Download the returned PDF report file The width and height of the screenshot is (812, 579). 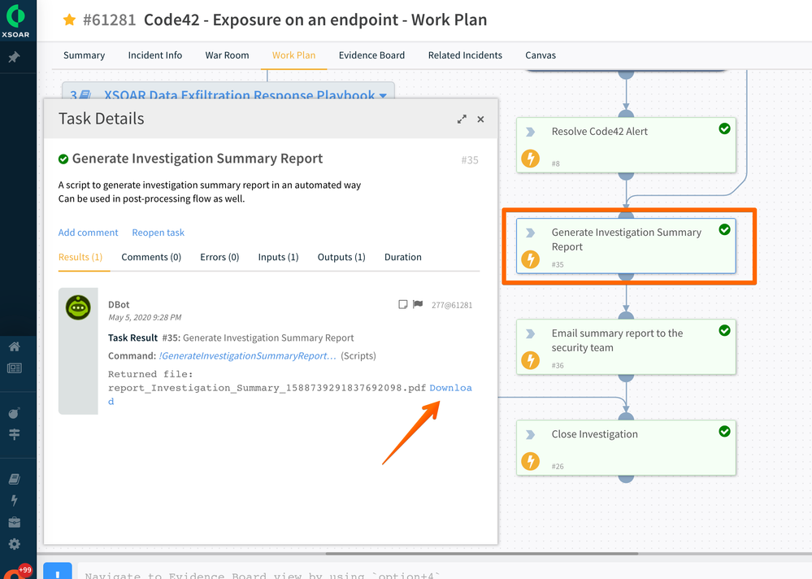coord(450,388)
